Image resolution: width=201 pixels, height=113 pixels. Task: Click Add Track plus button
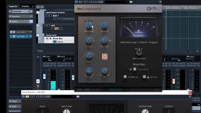[x=38, y=7]
